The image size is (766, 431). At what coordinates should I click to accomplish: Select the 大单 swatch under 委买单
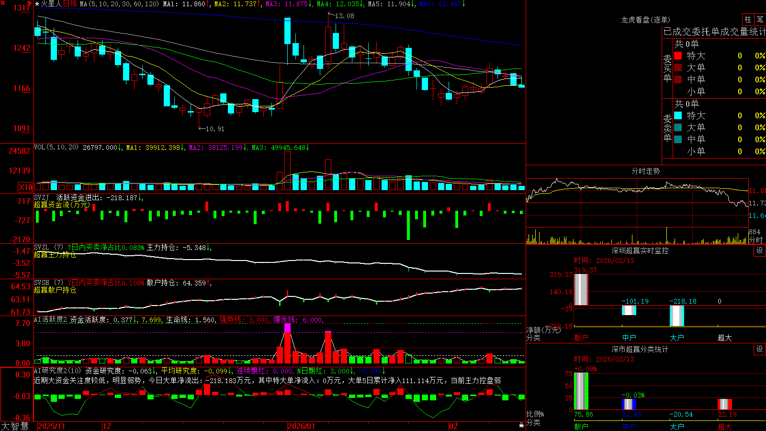pyautogui.click(x=678, y=68)
